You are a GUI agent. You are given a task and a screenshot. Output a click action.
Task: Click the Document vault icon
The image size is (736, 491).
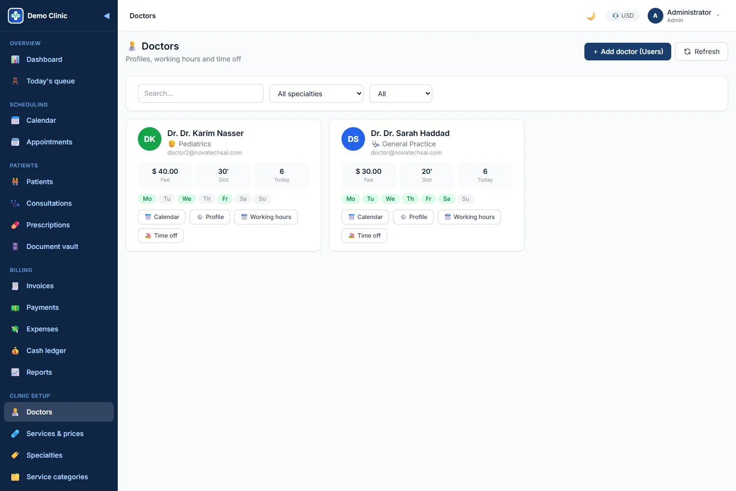[15, 246]
